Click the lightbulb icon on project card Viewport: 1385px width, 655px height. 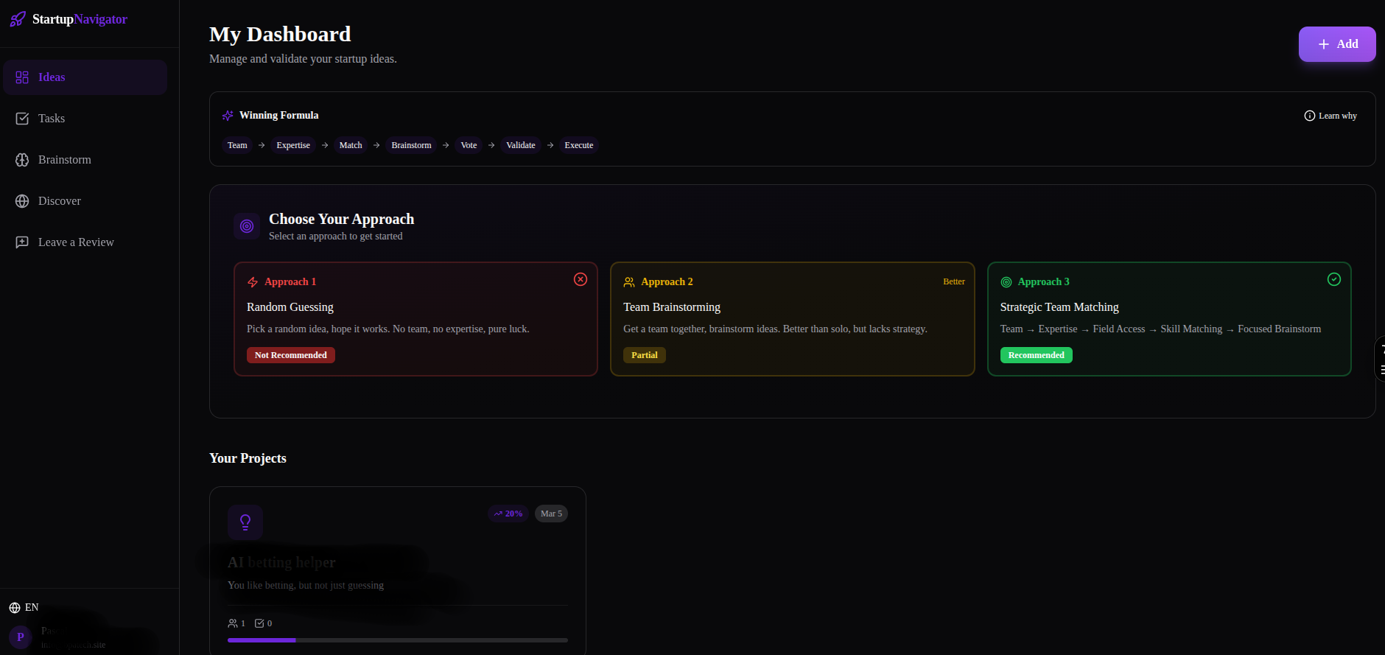245,522
